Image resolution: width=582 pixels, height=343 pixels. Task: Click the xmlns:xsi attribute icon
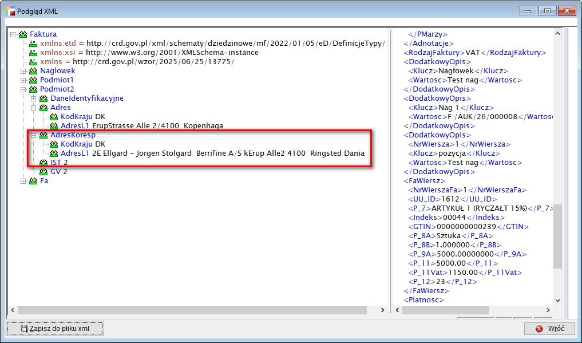33,53
